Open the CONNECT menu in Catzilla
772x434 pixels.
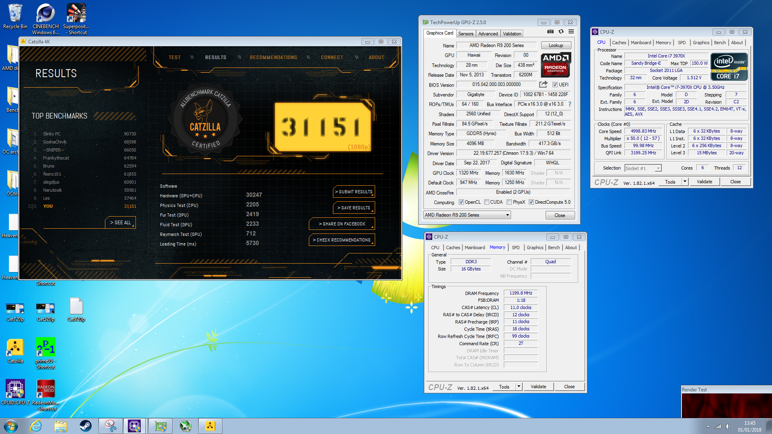[x=332, y=57]
